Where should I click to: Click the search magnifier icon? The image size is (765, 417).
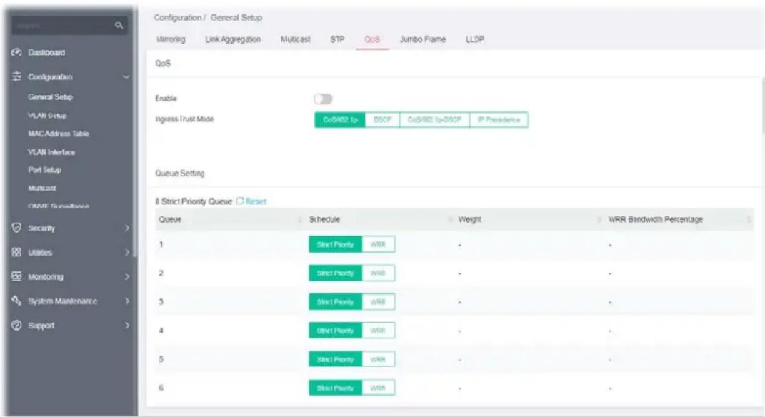pos(119,26)
